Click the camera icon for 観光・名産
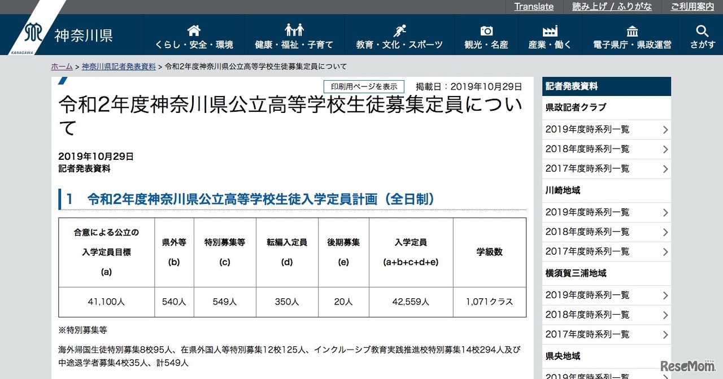 click(486, 31)
